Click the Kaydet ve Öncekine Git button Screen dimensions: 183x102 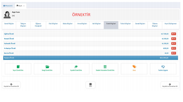click(x=11, y=85)
